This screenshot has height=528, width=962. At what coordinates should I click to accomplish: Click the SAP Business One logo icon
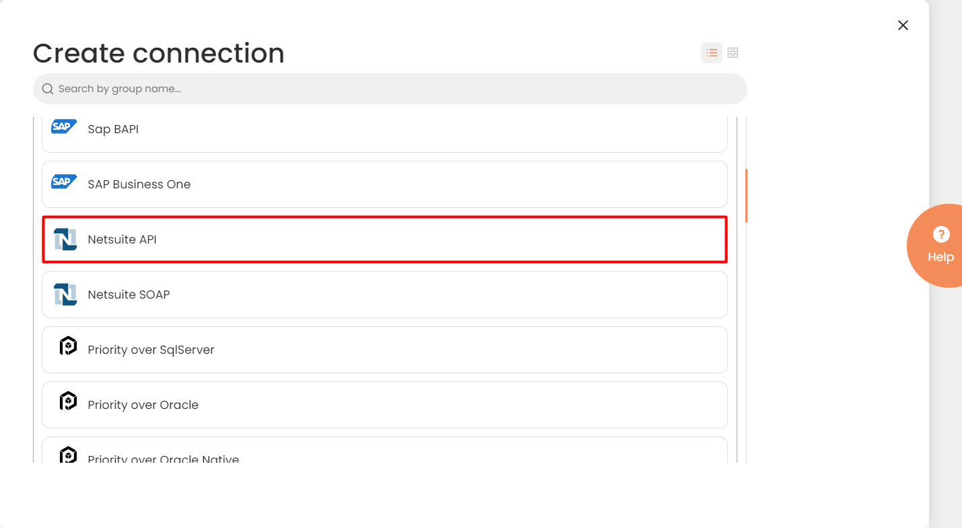[65, 182]
